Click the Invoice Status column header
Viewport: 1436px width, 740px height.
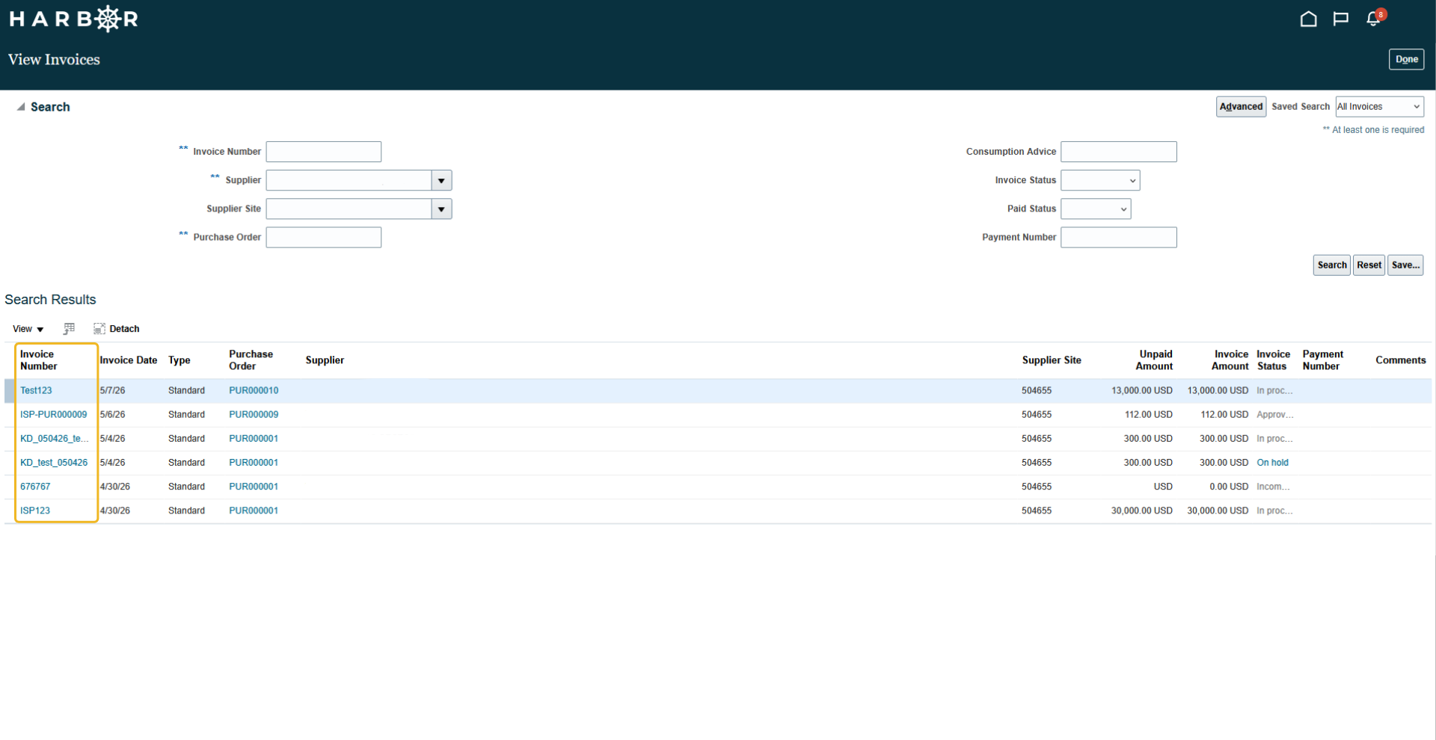pyautogui.click(x=1273, y=360)
